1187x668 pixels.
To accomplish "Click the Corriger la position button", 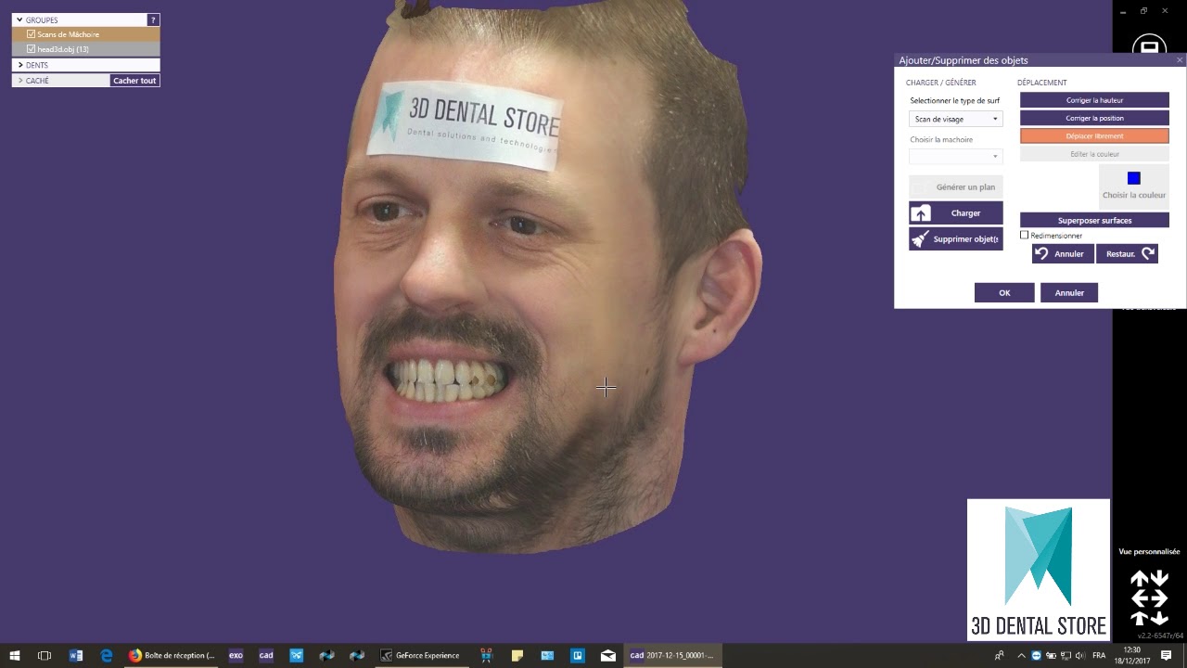I will click(1094, 118).
